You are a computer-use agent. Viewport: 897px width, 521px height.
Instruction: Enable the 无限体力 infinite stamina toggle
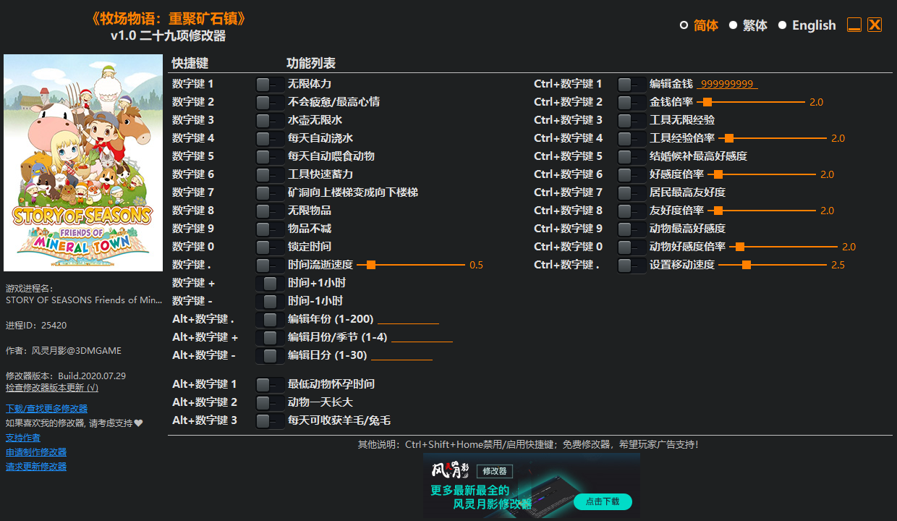(269, 83)
